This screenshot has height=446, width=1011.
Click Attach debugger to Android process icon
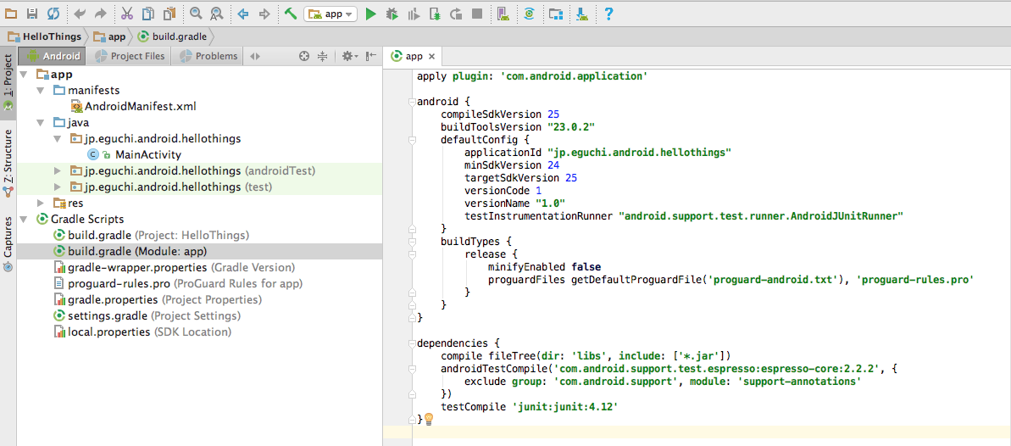435,14
